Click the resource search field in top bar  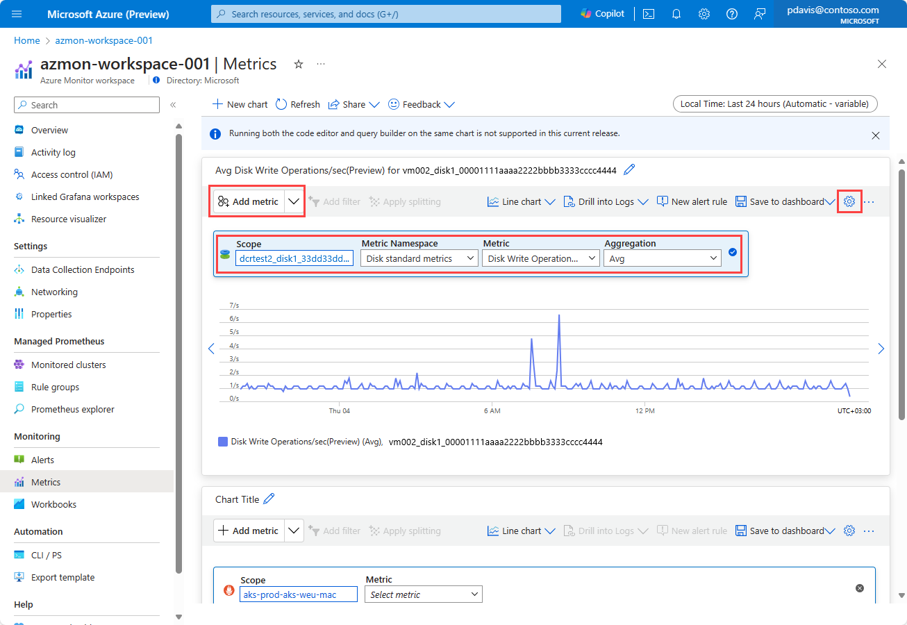tap(385, 14)
